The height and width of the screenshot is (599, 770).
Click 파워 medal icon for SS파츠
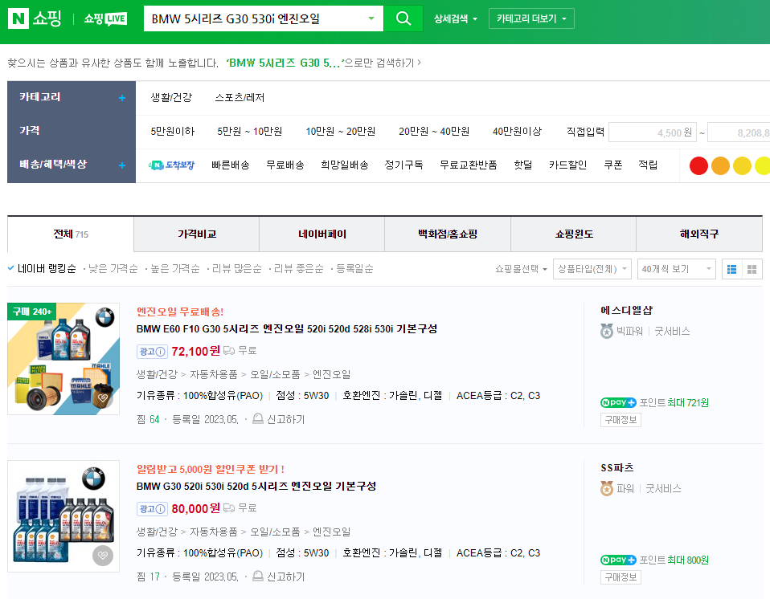(x=607, y=489)
